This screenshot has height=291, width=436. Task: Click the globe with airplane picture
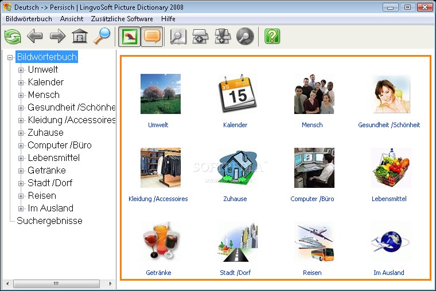[x=391, y=242]
